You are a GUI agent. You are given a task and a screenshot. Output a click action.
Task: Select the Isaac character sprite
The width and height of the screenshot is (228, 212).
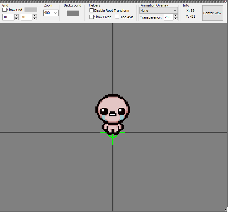[x=113, y=114]
